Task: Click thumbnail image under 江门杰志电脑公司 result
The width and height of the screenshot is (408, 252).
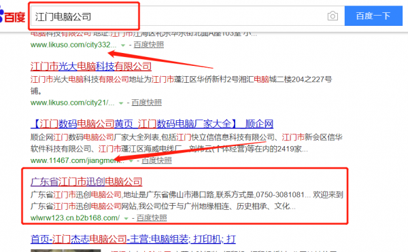Action: click(x=65, y=251)
